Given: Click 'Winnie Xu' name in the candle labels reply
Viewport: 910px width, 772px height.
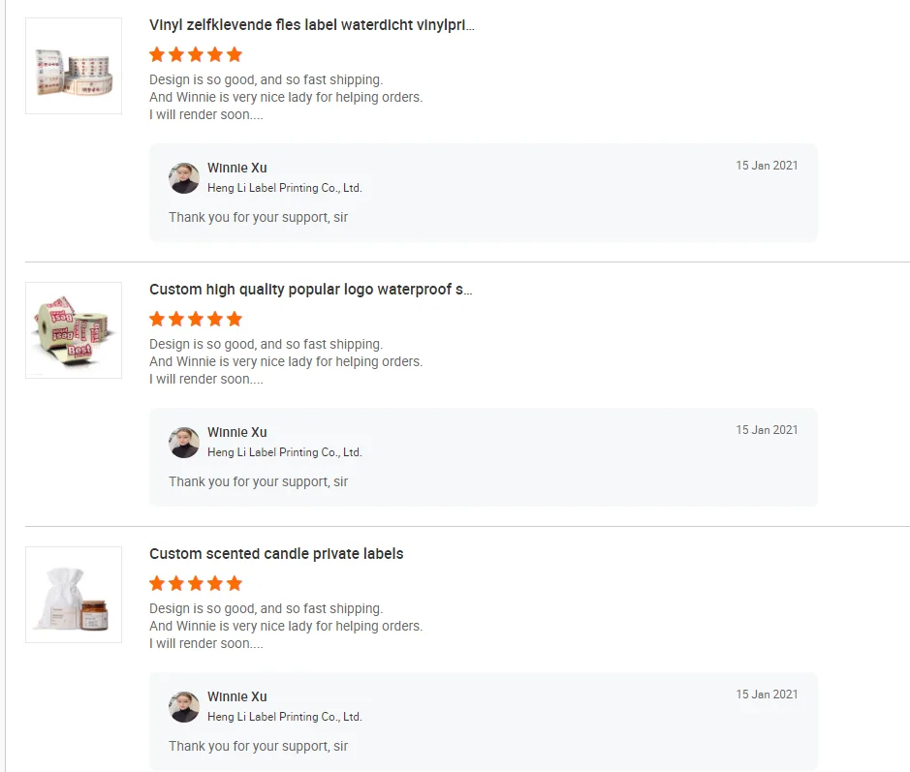Looking at the screenshot, I should [x=237, y=697].
